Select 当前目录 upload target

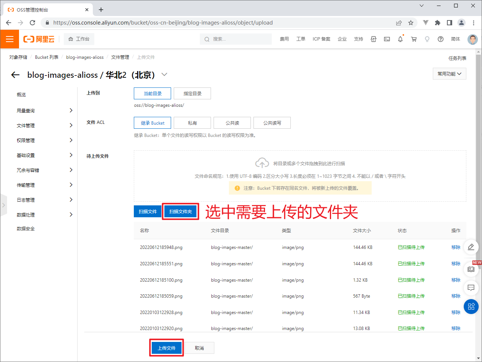[x=152, y=93]
